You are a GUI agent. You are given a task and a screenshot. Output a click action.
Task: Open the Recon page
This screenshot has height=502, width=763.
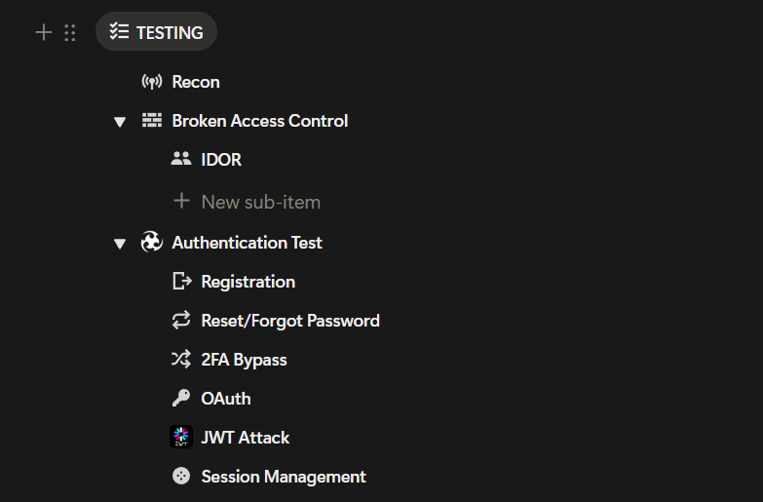point(196,82)
